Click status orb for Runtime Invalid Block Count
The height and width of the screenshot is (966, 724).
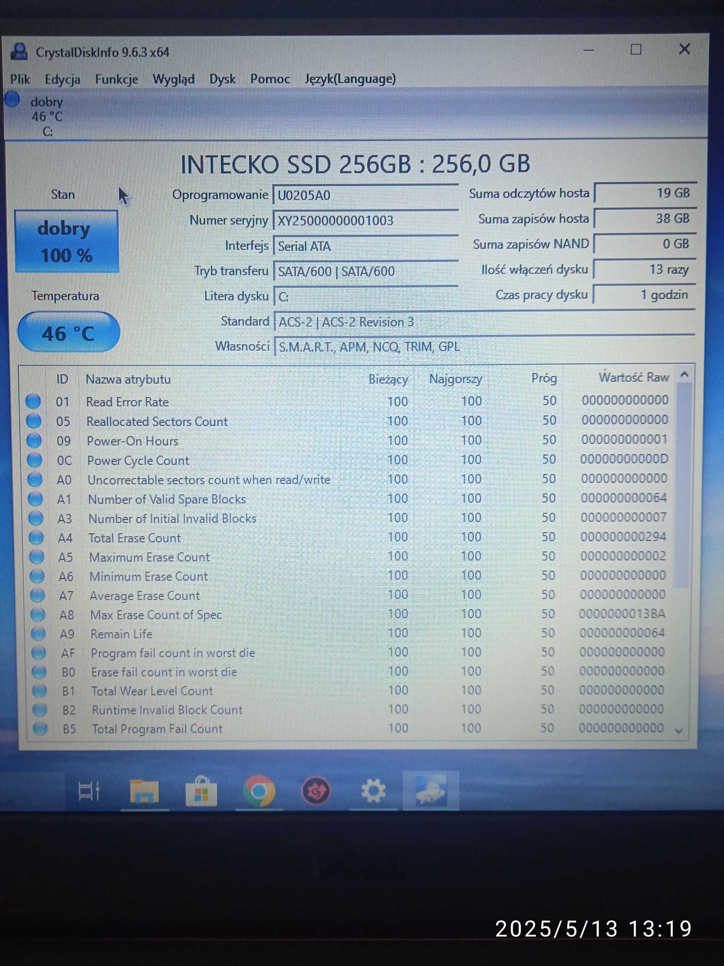(x=40, y=710)
